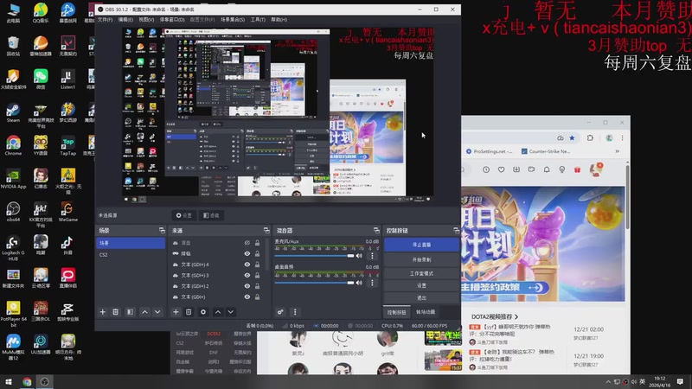Open the scene collection menu in OBS

click(233, 20)
